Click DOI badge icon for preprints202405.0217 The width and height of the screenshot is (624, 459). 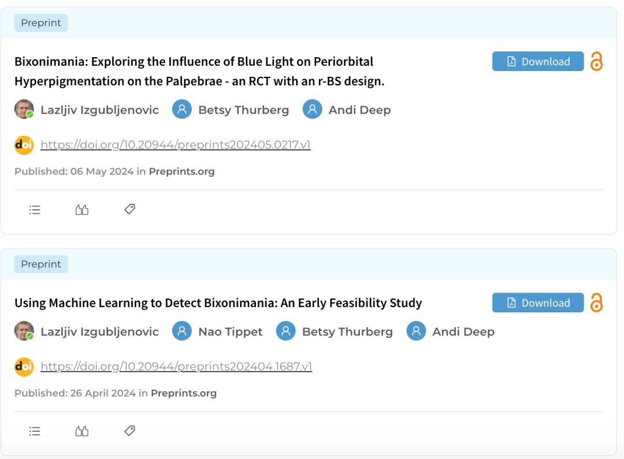coord(24,145)
